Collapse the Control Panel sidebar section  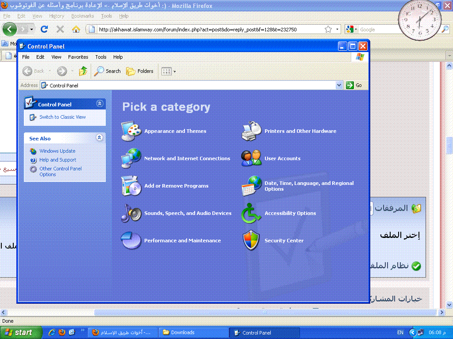(x=100, y=103)
